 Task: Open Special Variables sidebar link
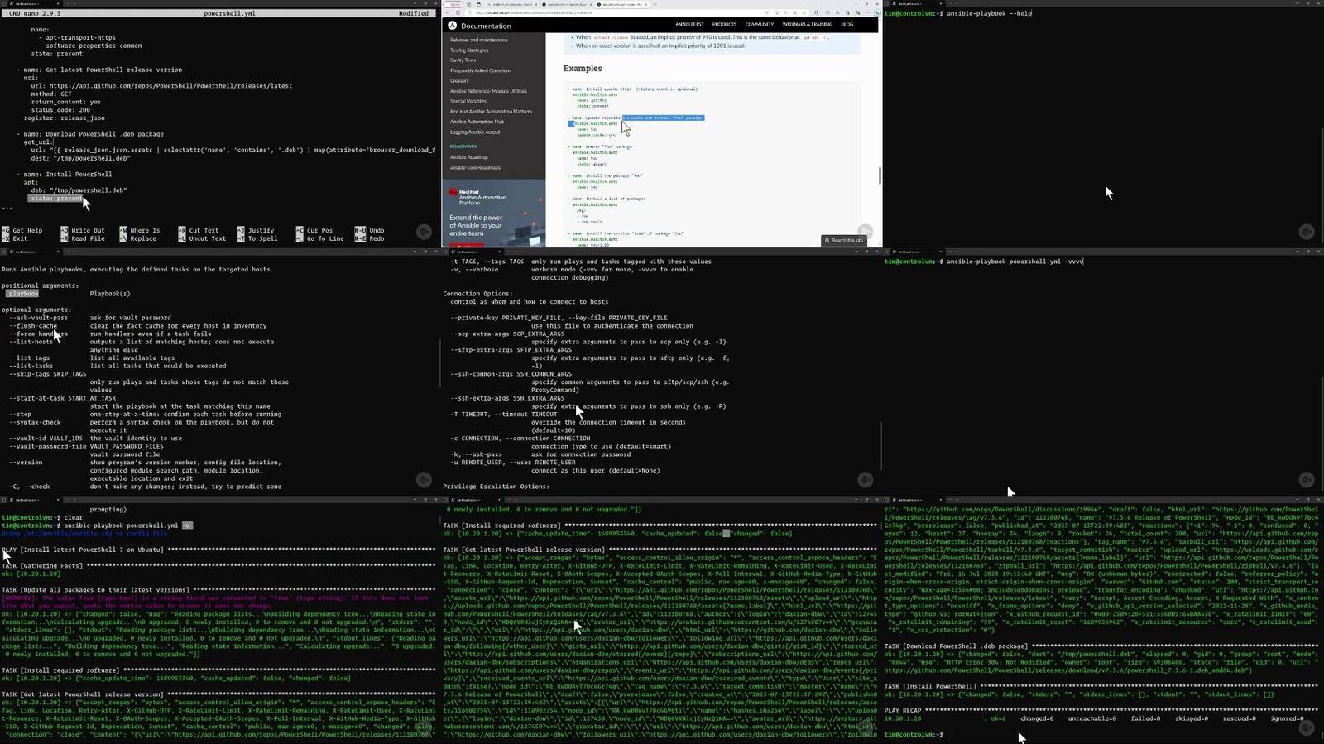468,101
